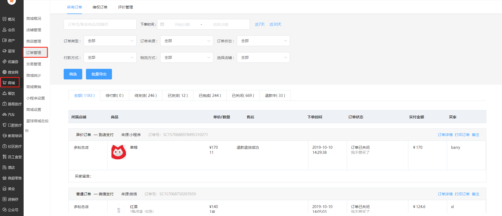Open the 付款方式 dropdown
The height and width of the screenshot is (216, 502).
click(110, 57)
